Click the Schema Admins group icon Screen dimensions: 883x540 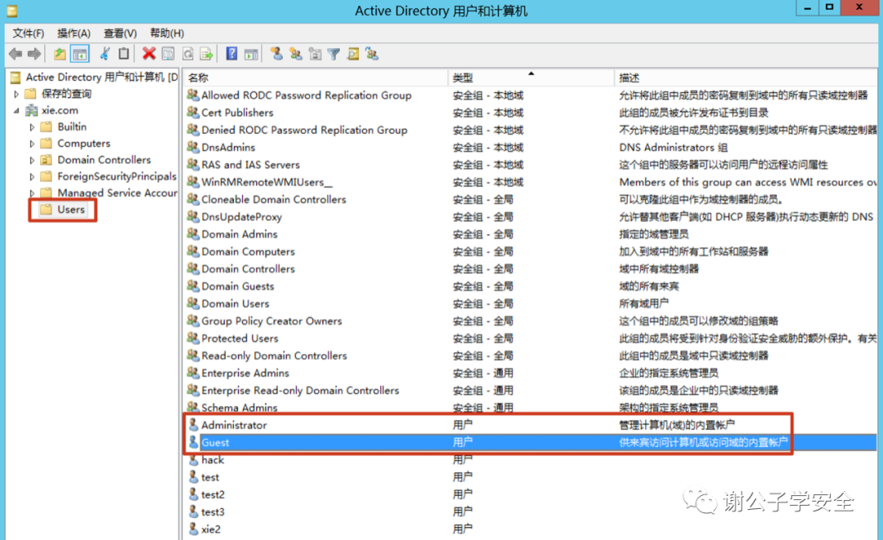pos(193,408)
